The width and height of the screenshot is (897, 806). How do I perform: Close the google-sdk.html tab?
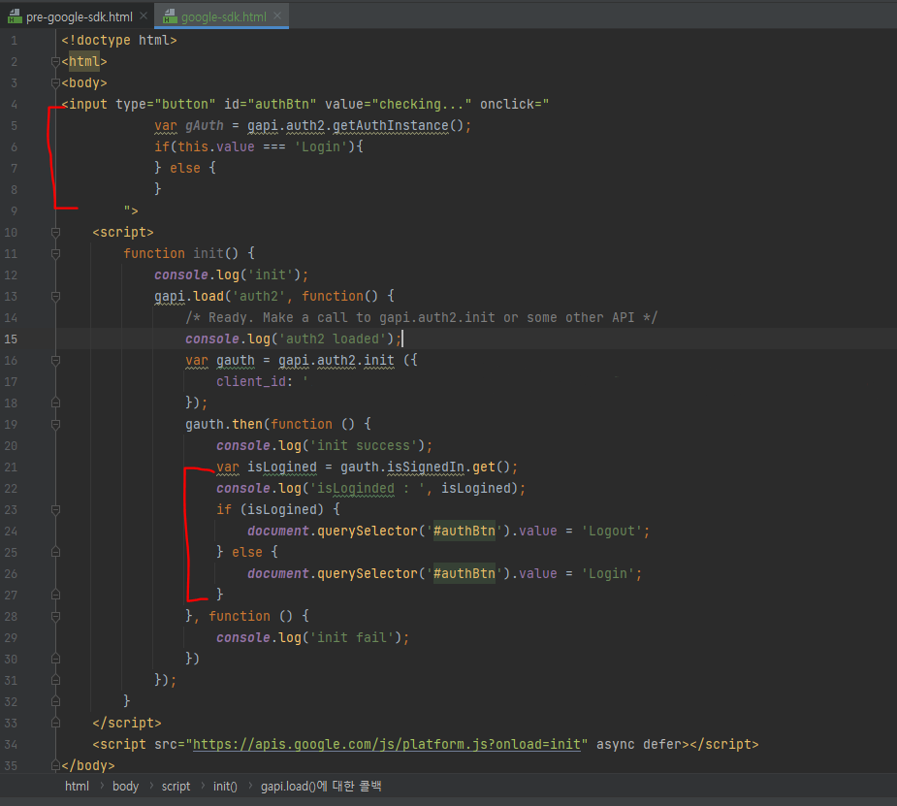point(277,16)
